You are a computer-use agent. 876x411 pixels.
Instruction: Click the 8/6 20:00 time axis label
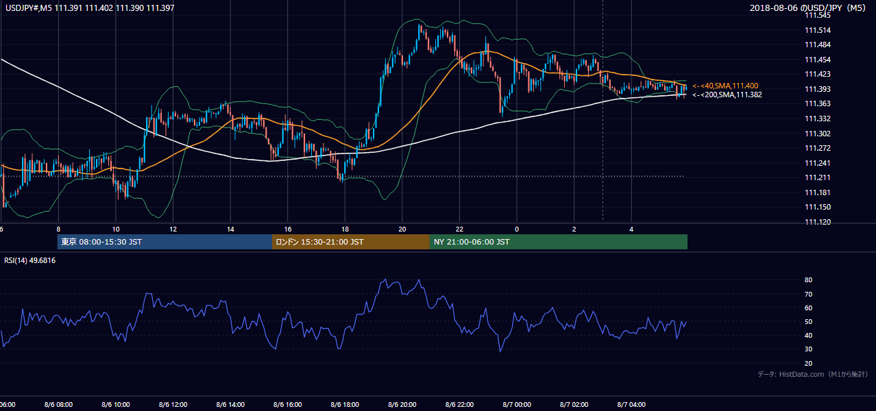tap(402, 405)
